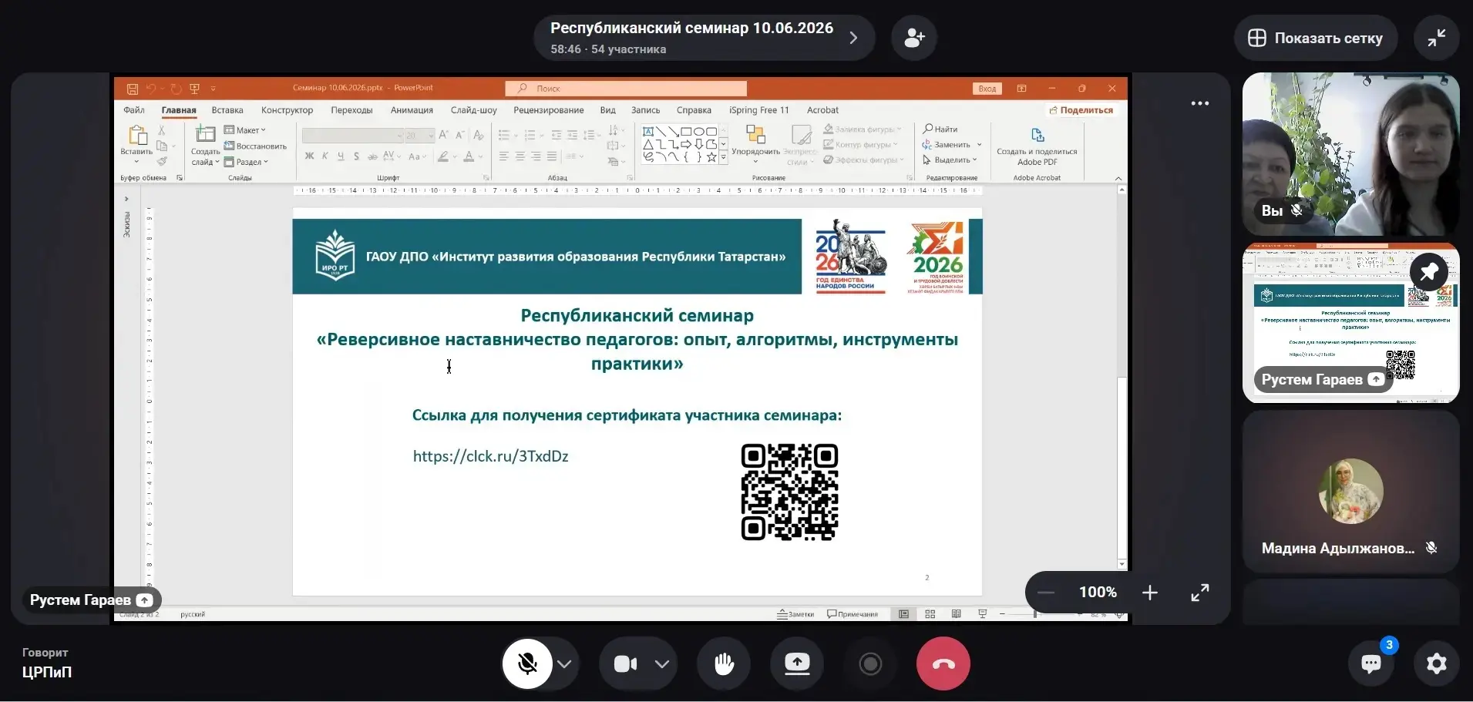The image size is (1473, 702).
Task: Switch to reading view icon in status bar
Action: pyautogui.click(x=957, y=614)
